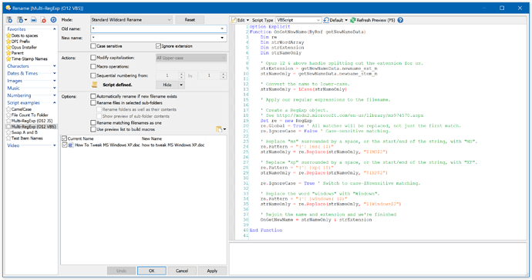Select the Dots to spaces favorite star
The height and width of the screenshot is (280, 532).
click(x=8, y=35)
